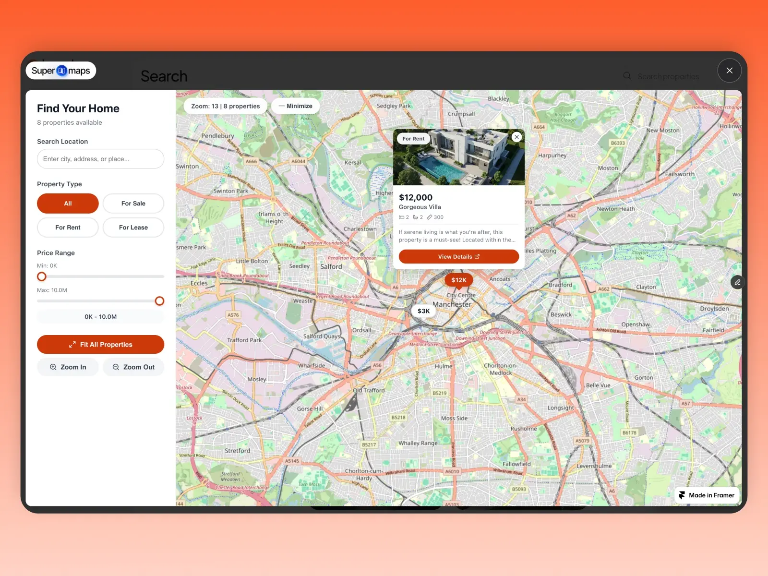
Task: Click the bathtub icon on the villa card
Action: click(x=416, y=217)
